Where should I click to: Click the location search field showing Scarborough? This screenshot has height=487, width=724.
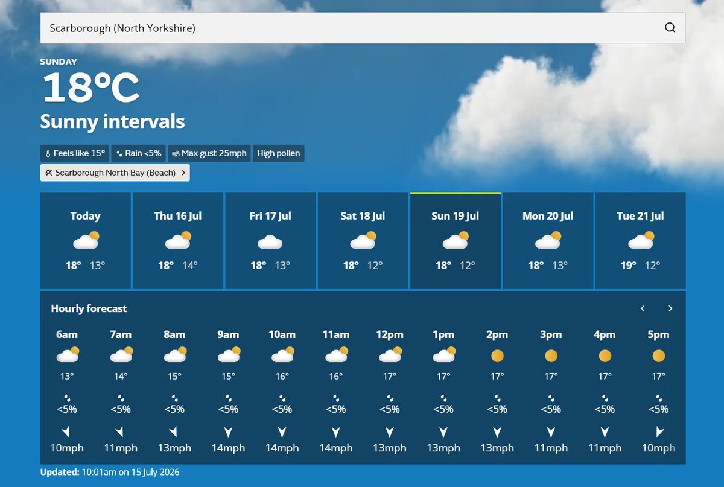click(363, 28)
